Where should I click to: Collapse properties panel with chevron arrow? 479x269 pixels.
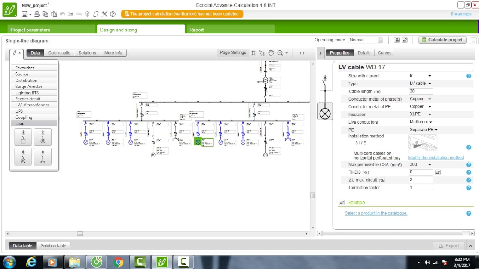(320, 53)
